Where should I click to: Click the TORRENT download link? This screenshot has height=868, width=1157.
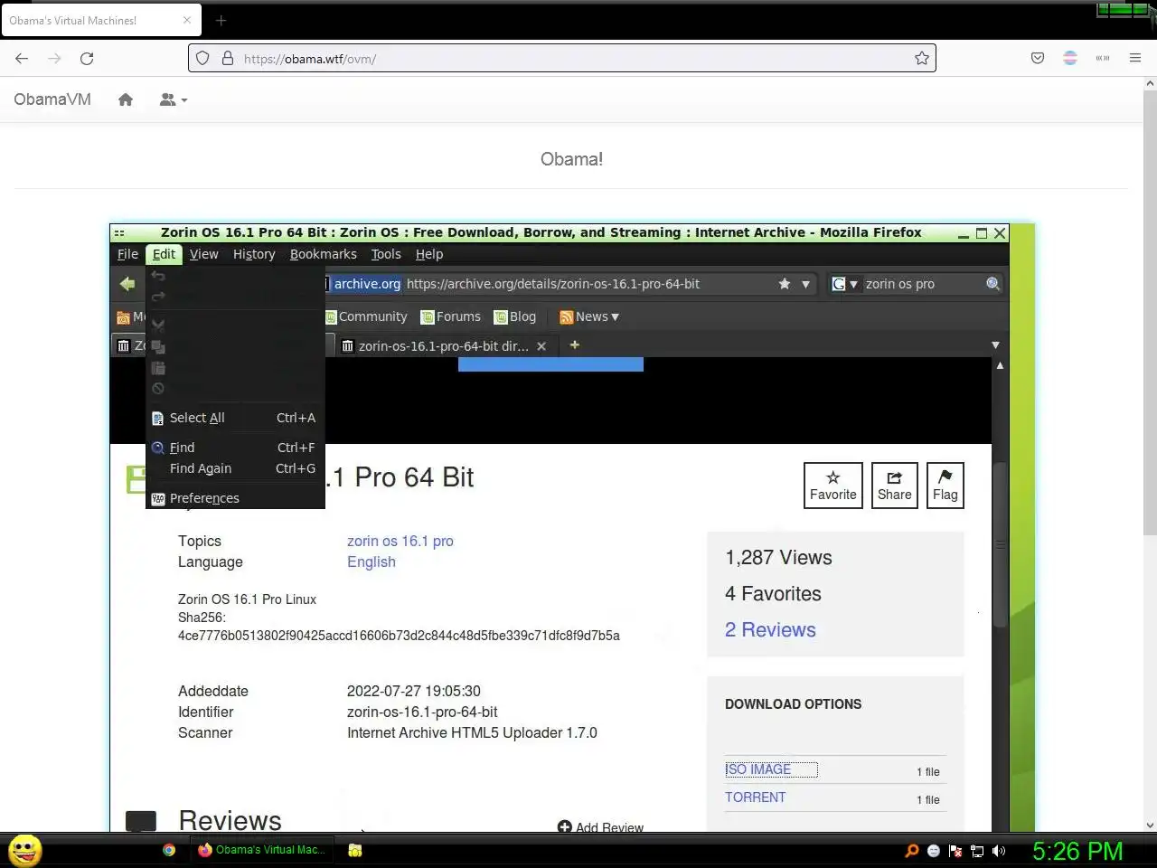756,797
